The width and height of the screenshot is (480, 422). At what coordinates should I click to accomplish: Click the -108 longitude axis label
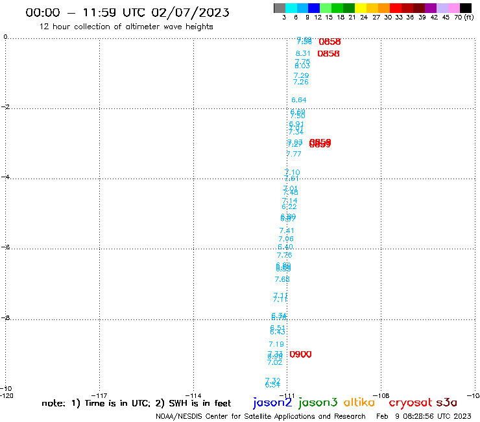381,395
